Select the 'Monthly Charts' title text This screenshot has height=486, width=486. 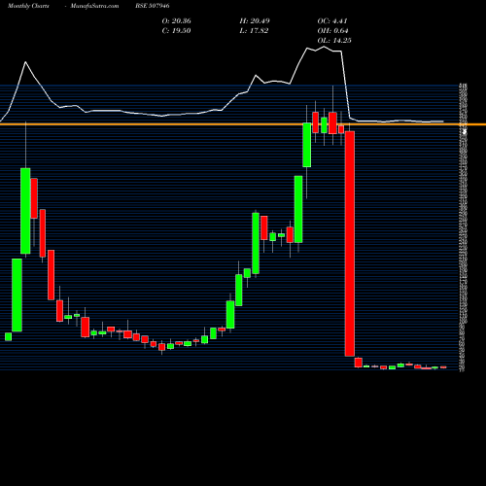pyautogui.click(x=28, y=6)
